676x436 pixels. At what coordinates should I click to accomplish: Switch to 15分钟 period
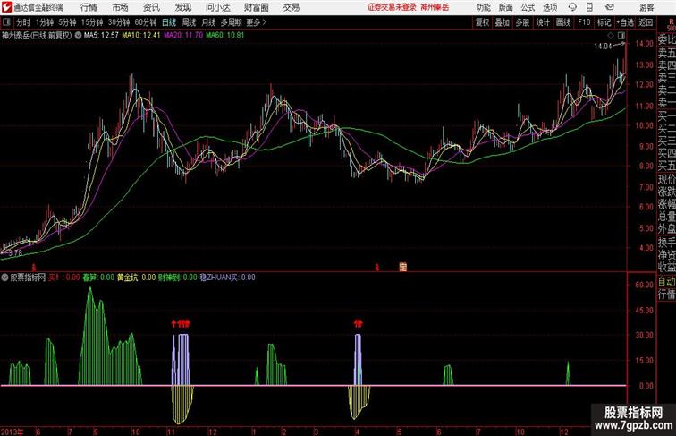coord(92,22)
